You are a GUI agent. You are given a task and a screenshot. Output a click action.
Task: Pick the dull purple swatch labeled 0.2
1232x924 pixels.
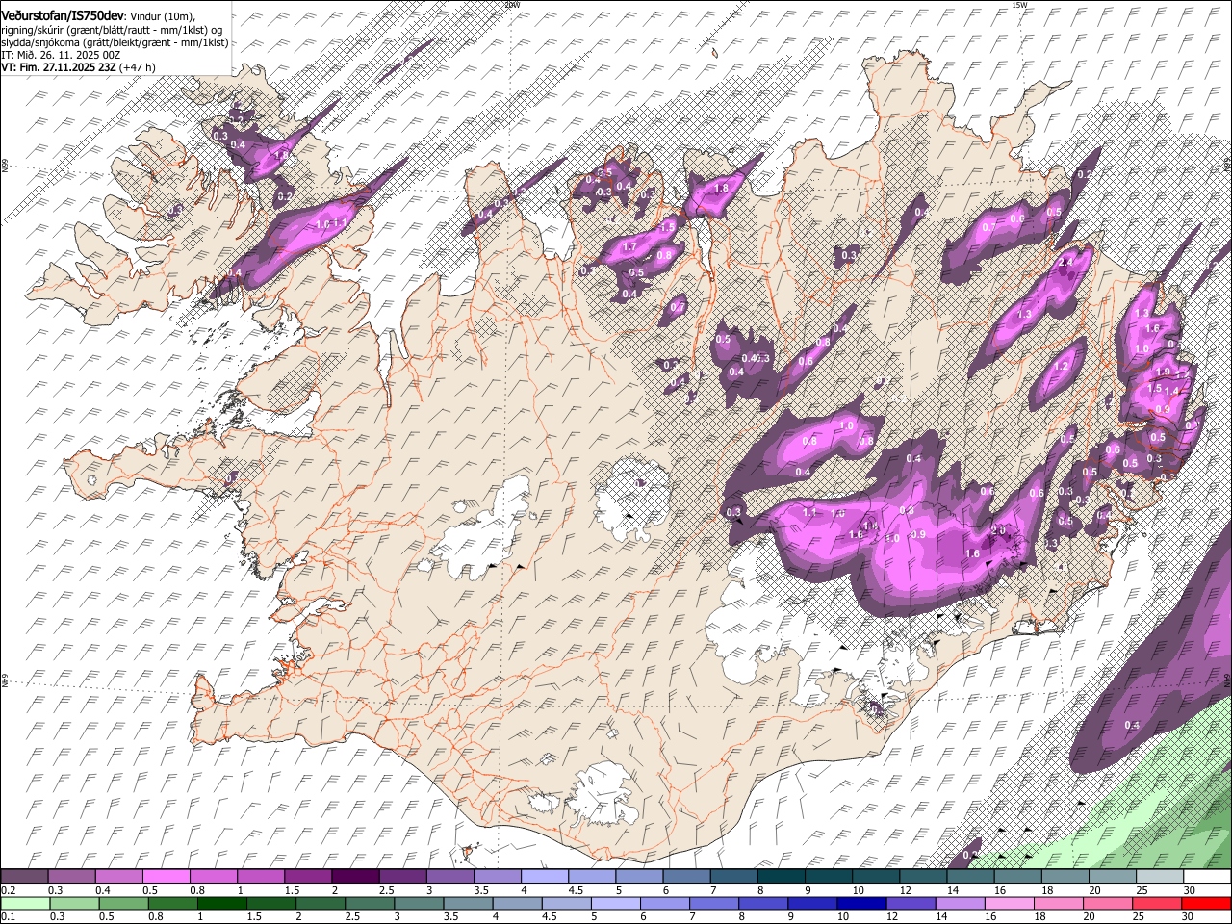pos(24,877)
